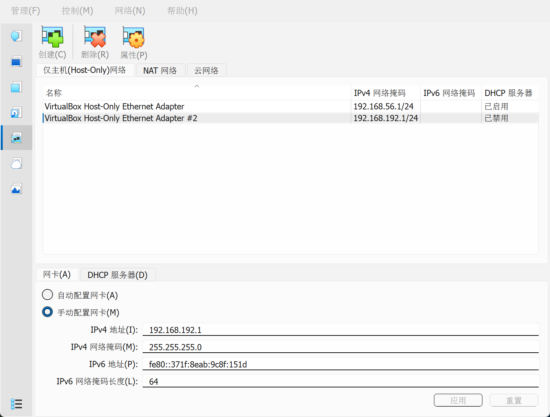Select row VirtualBox Host-Only Ethernet Adapter

coord(290,106)
